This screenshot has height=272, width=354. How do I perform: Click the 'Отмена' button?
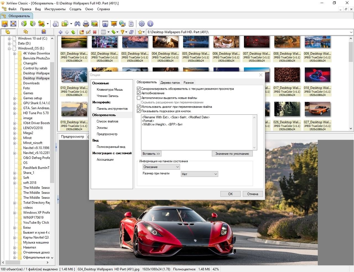(x=253, y=194)
